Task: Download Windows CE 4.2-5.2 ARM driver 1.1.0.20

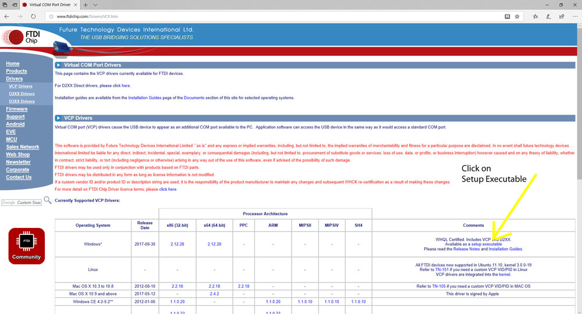Action: [x=273, y=302]
